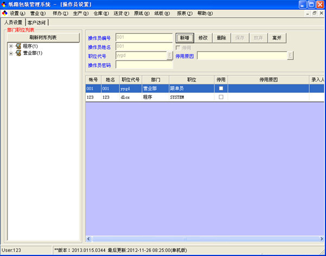Viewport: 326px width, 256px height.
Task: Open the 设置 menu
Action: [x=17, y=14]
